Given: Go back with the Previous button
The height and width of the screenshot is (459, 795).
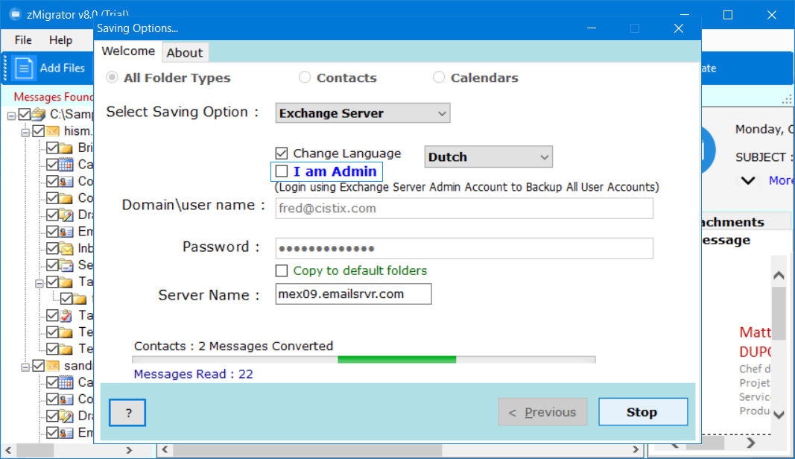Looking at the screenshot, I should pos(542,412).
